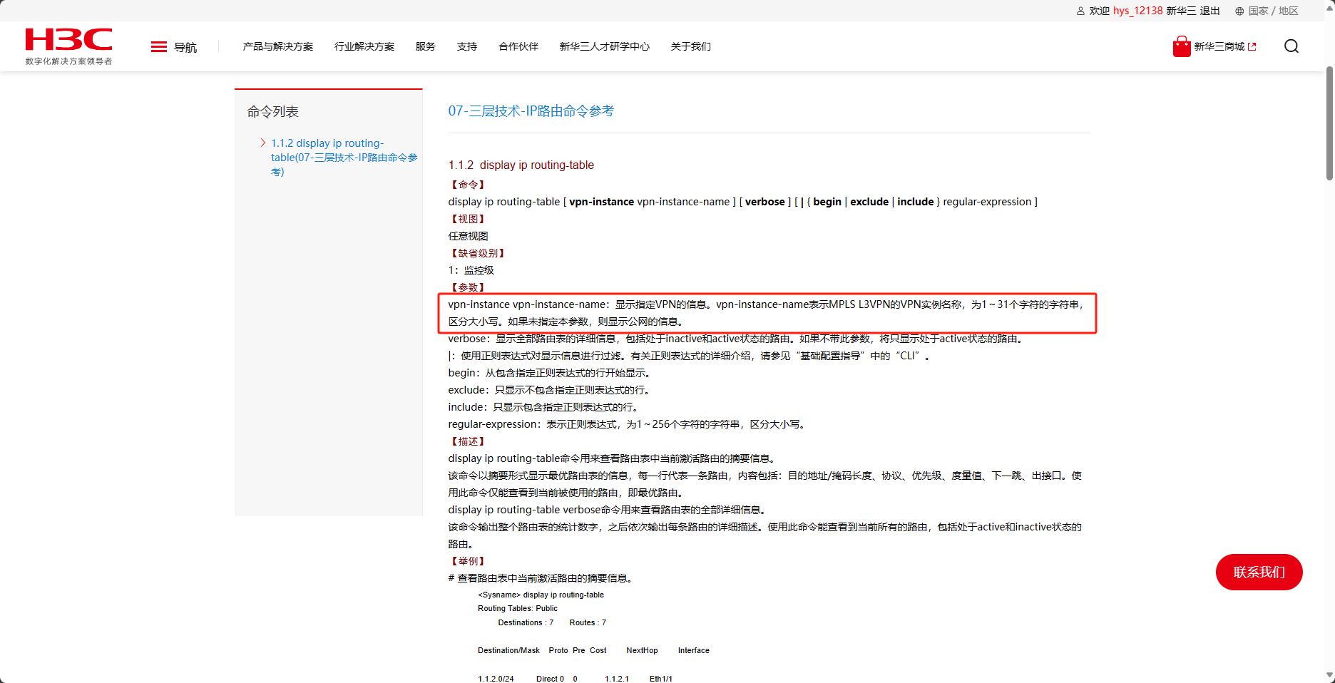Open the 关于我们 menu

[691, 46]
